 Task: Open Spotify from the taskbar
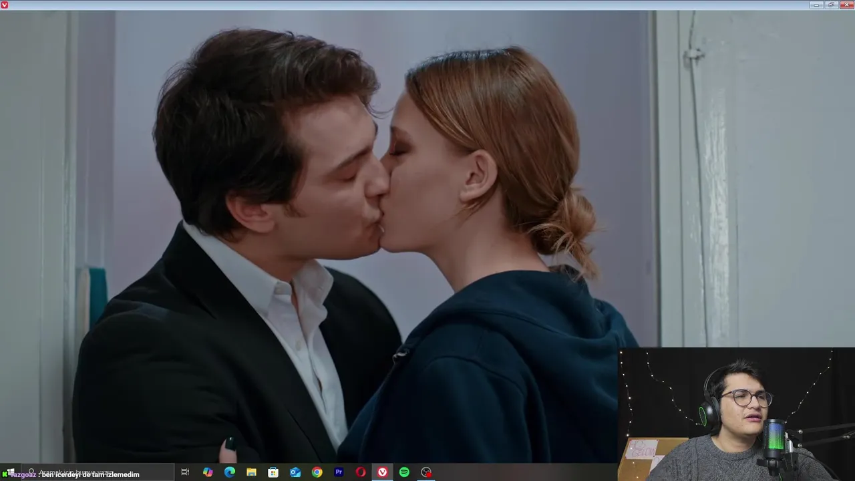click(x=404, y=472)
